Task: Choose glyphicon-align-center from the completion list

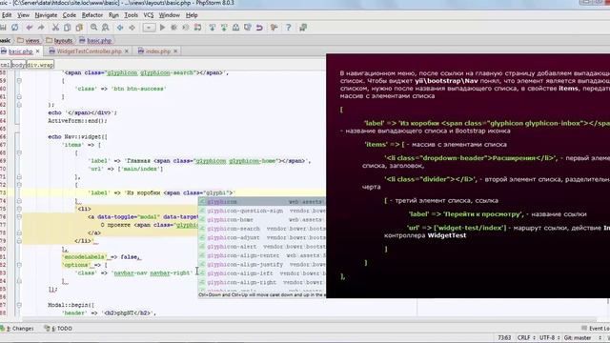Action: [262, 255]
